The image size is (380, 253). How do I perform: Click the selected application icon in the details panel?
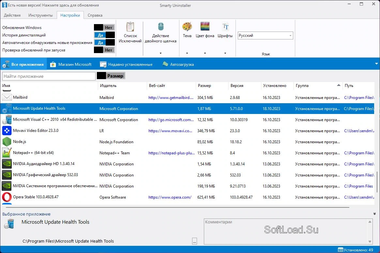pyautogui.click(x=9, y=224)
